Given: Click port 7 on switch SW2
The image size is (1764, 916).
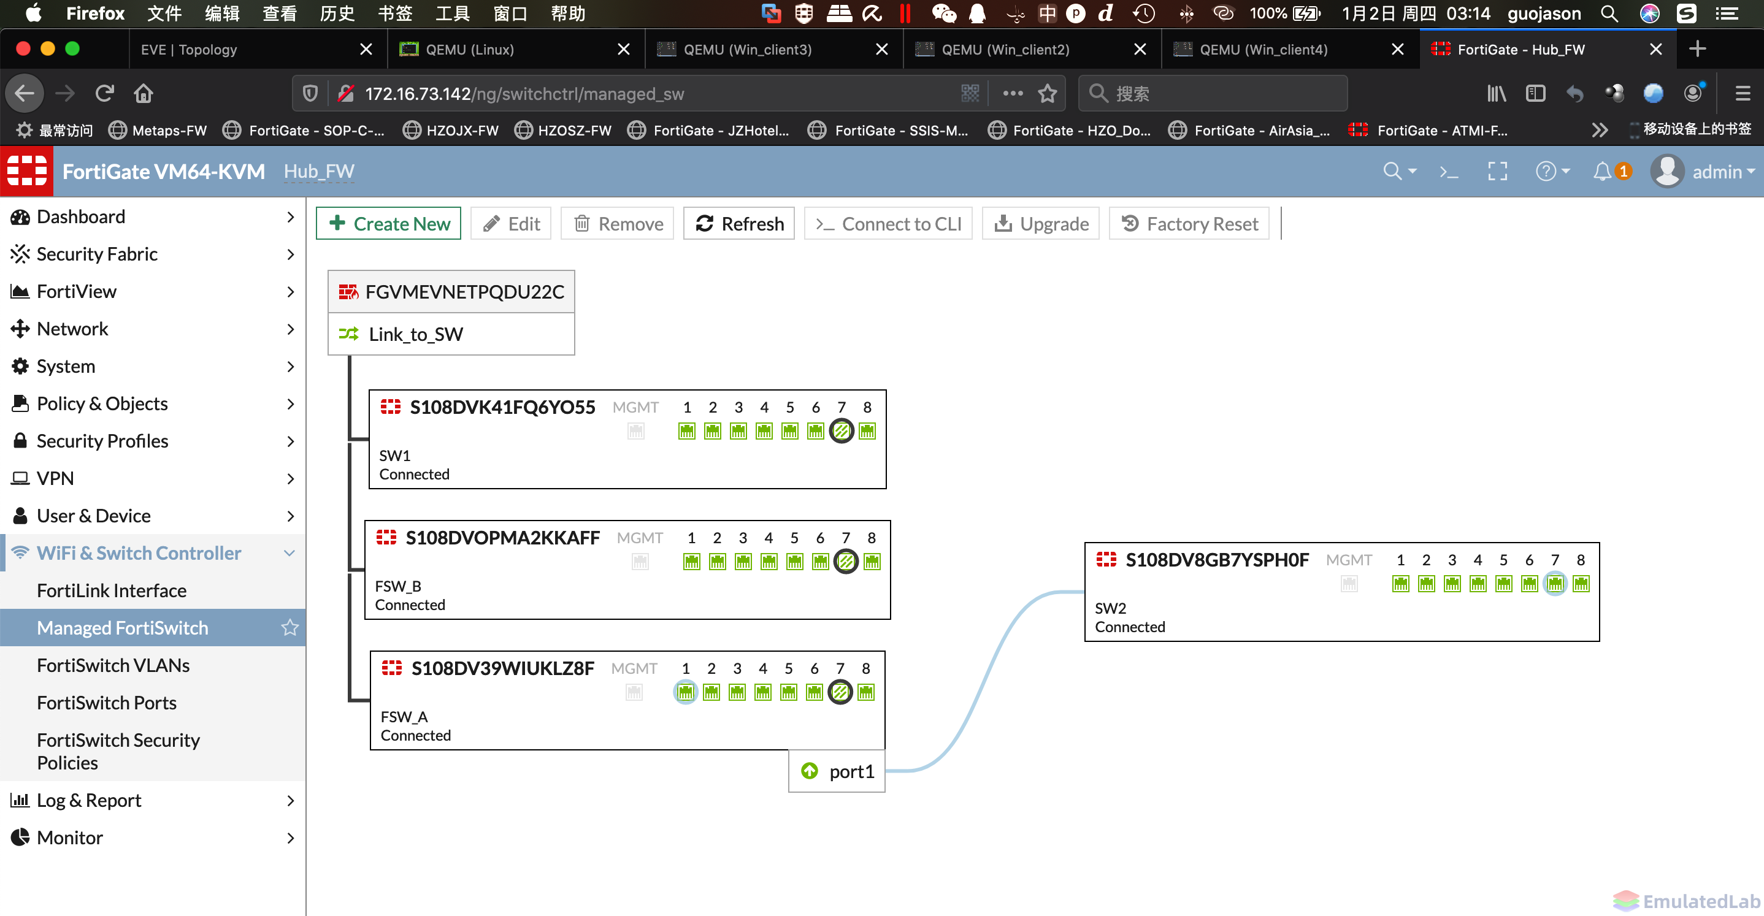Looking at the screenshot, I should coord(1554,584).
